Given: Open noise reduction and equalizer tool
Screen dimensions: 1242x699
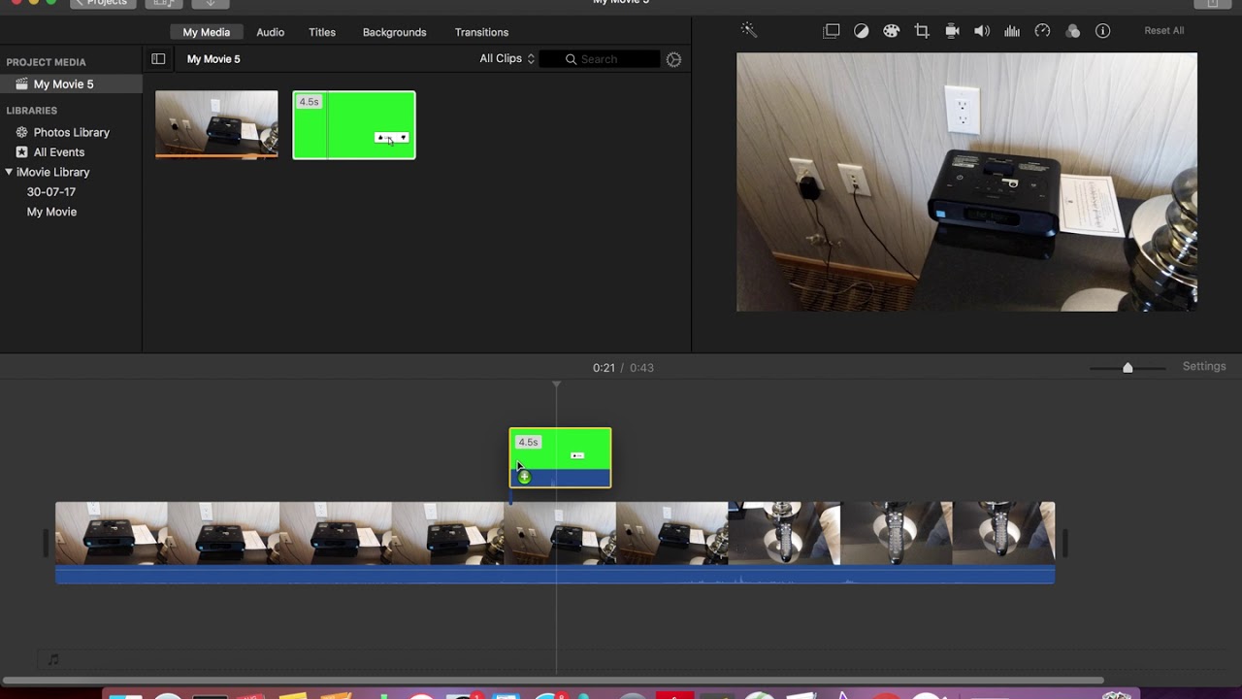Looking at the screenshot, I should [1012, 31].
